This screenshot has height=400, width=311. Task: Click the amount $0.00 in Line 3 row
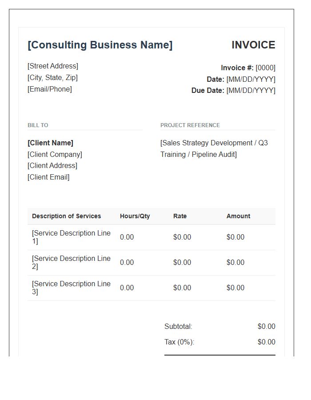pyautogui.click(x=235, y=288)
